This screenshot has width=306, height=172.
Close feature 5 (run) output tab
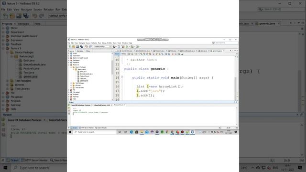(x=125, y=105)
